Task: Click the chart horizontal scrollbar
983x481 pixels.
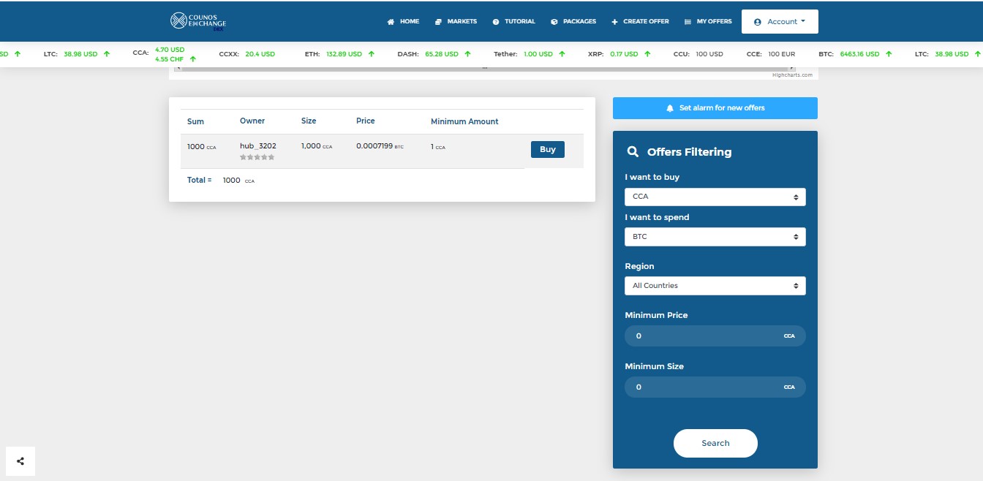Action: coord(484,68)
